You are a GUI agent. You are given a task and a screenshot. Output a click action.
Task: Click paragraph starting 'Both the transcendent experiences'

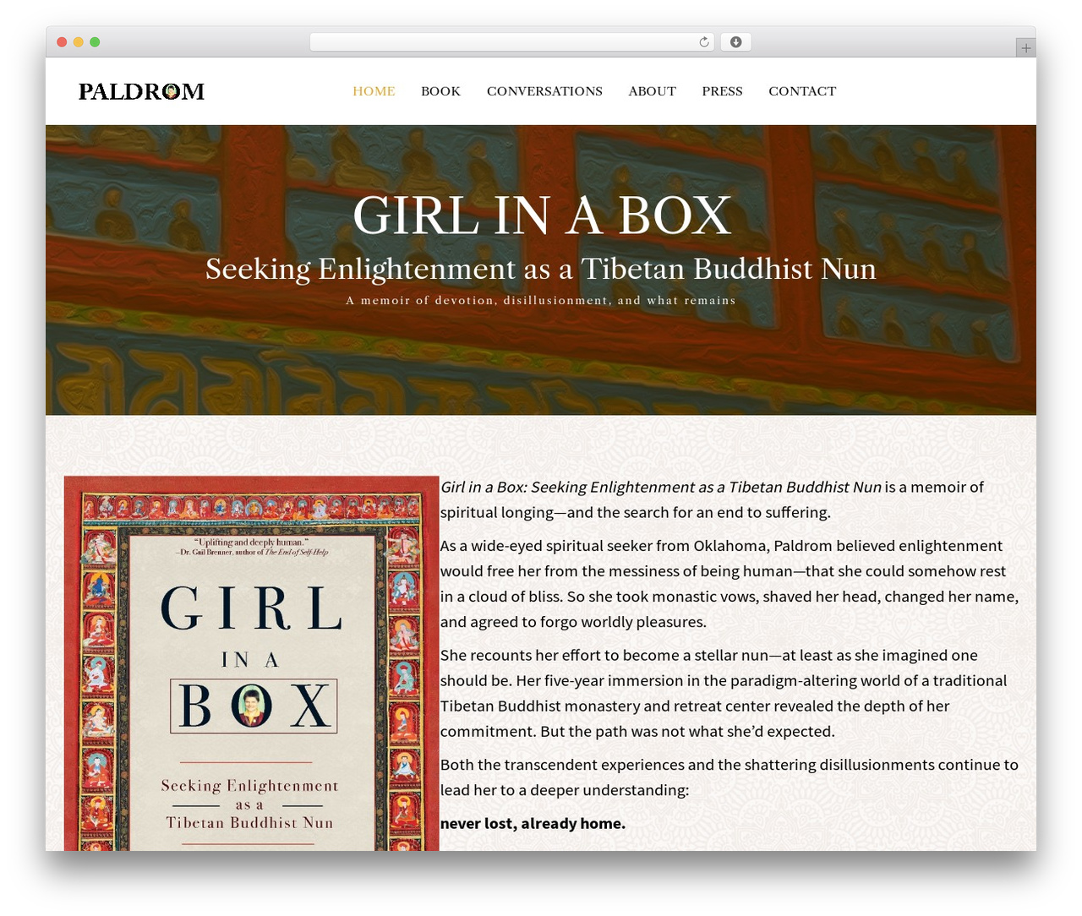pyautogui.click(x=730, y=777)
